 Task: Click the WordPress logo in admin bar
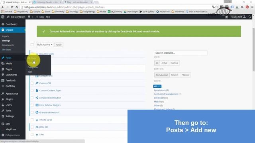3,17
